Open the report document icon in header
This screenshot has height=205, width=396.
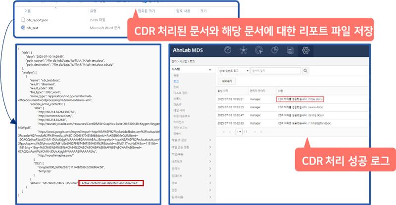click(291, 50)
